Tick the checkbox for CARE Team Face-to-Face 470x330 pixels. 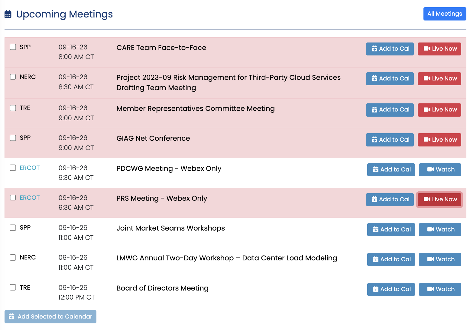coord(13,47)
